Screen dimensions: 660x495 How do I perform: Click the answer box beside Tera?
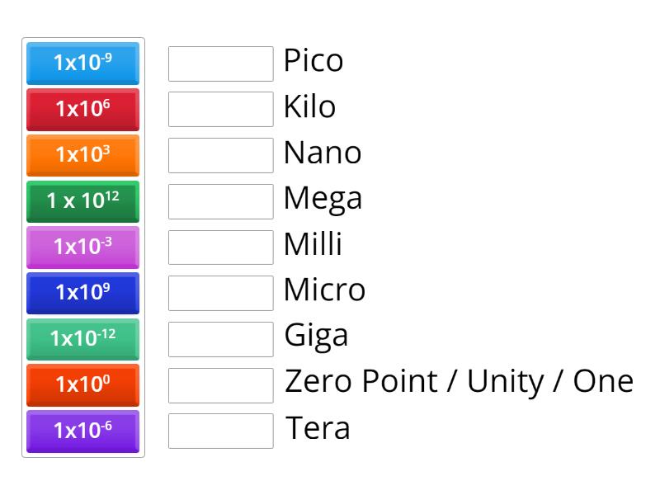tap(220, 431)
